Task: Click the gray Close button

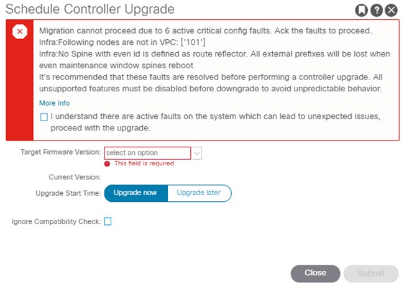Action: pos(315,273)
